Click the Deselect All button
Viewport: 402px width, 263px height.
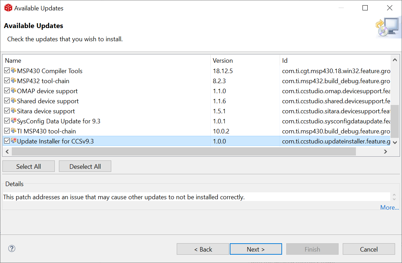(x=85, y=166)
